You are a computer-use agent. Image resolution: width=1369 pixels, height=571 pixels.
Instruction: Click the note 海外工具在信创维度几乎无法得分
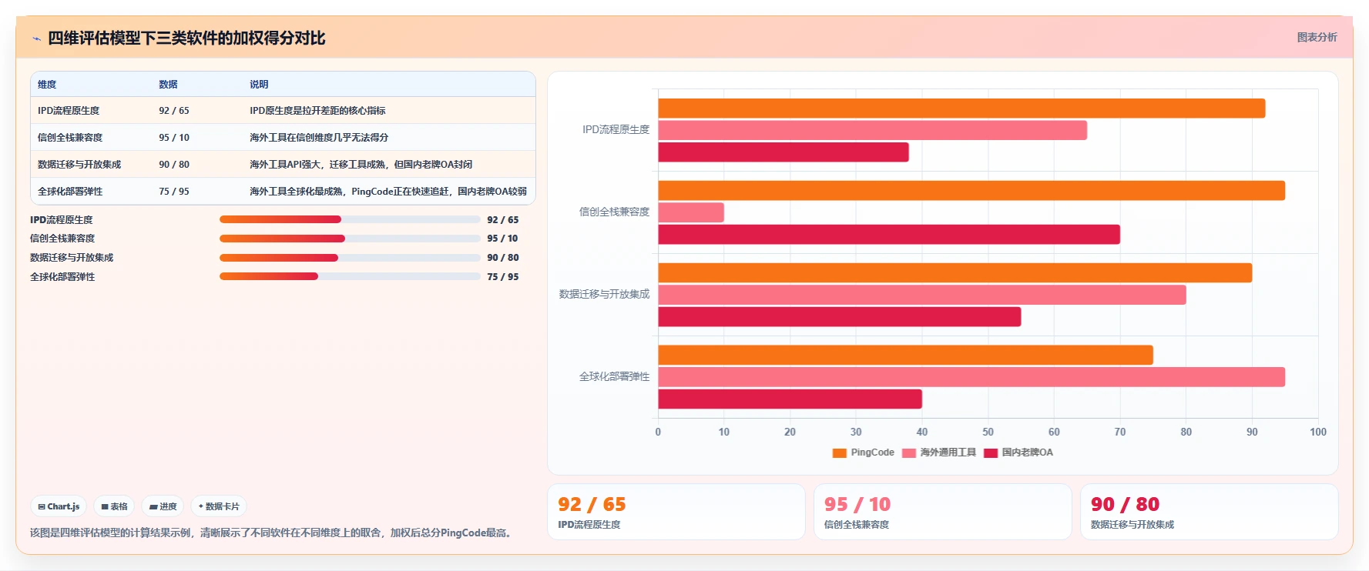point(319,138)
